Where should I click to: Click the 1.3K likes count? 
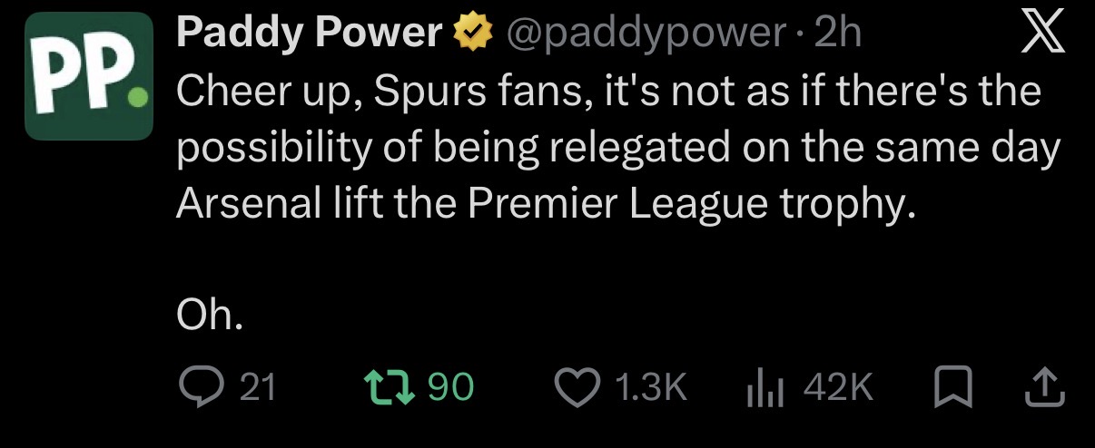[x=650, y=388]
